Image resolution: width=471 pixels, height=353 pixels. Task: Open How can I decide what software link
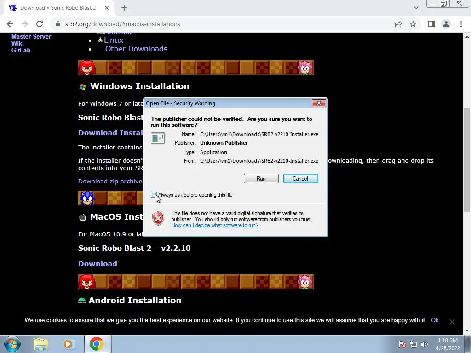point(215,225)
